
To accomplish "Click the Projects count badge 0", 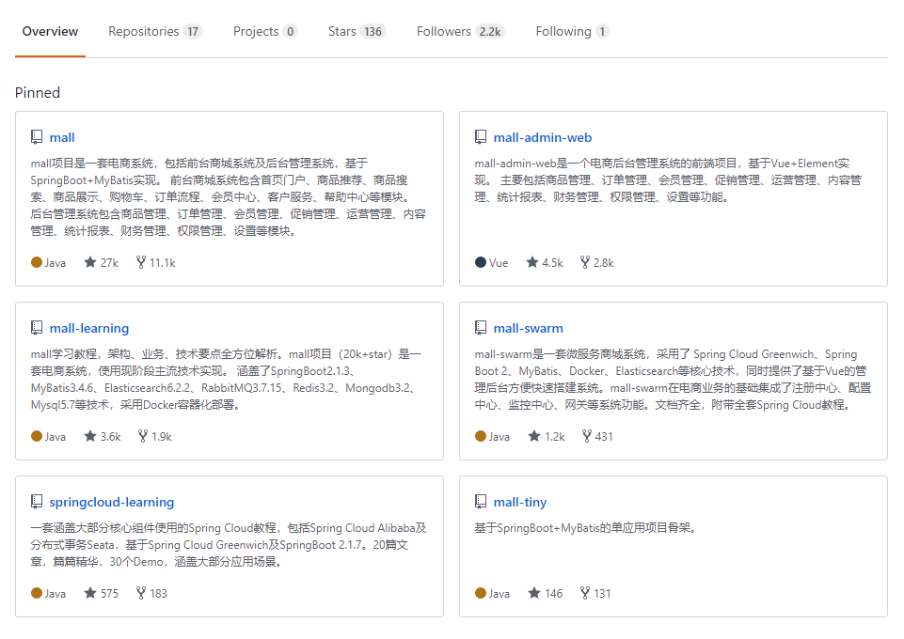I will [290, 32].
